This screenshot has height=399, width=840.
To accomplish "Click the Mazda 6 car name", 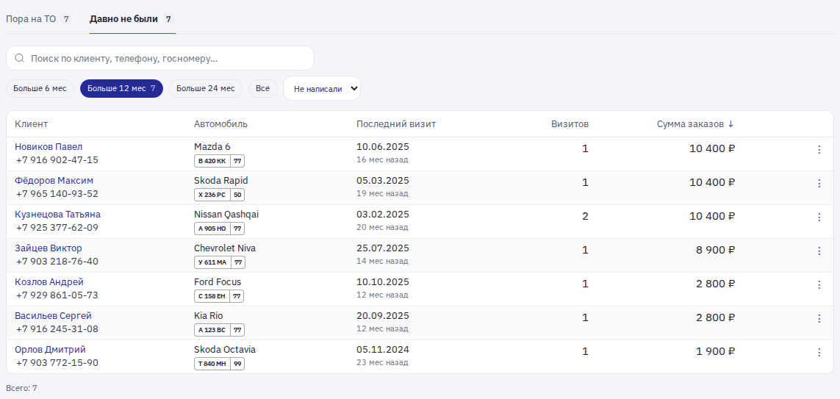I will coord(212,147).
